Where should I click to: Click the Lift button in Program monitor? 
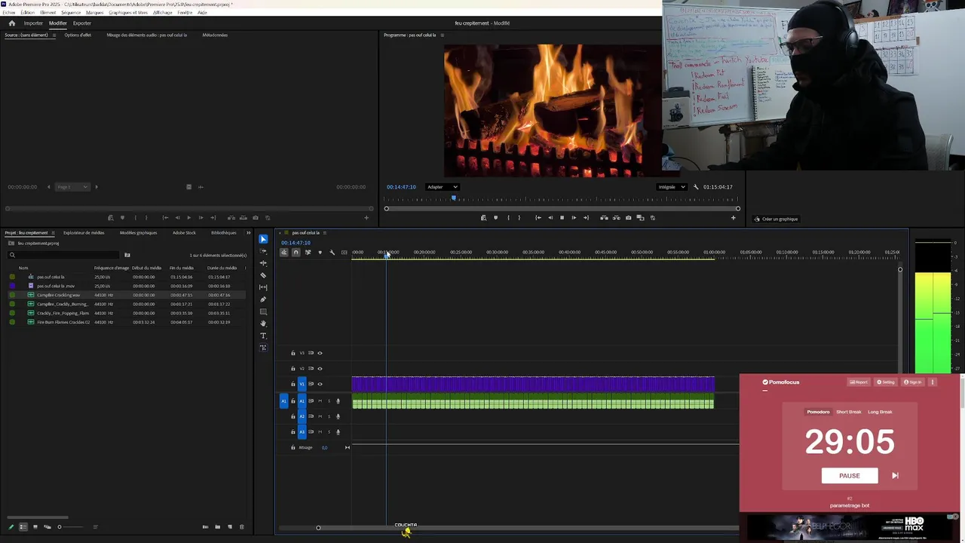point(604,218)
